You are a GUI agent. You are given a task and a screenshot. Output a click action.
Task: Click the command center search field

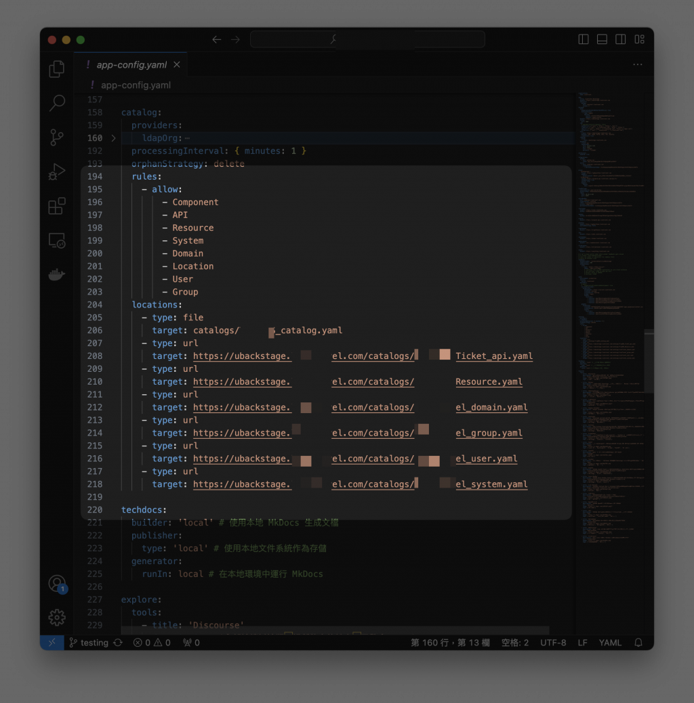coord(367,39)
